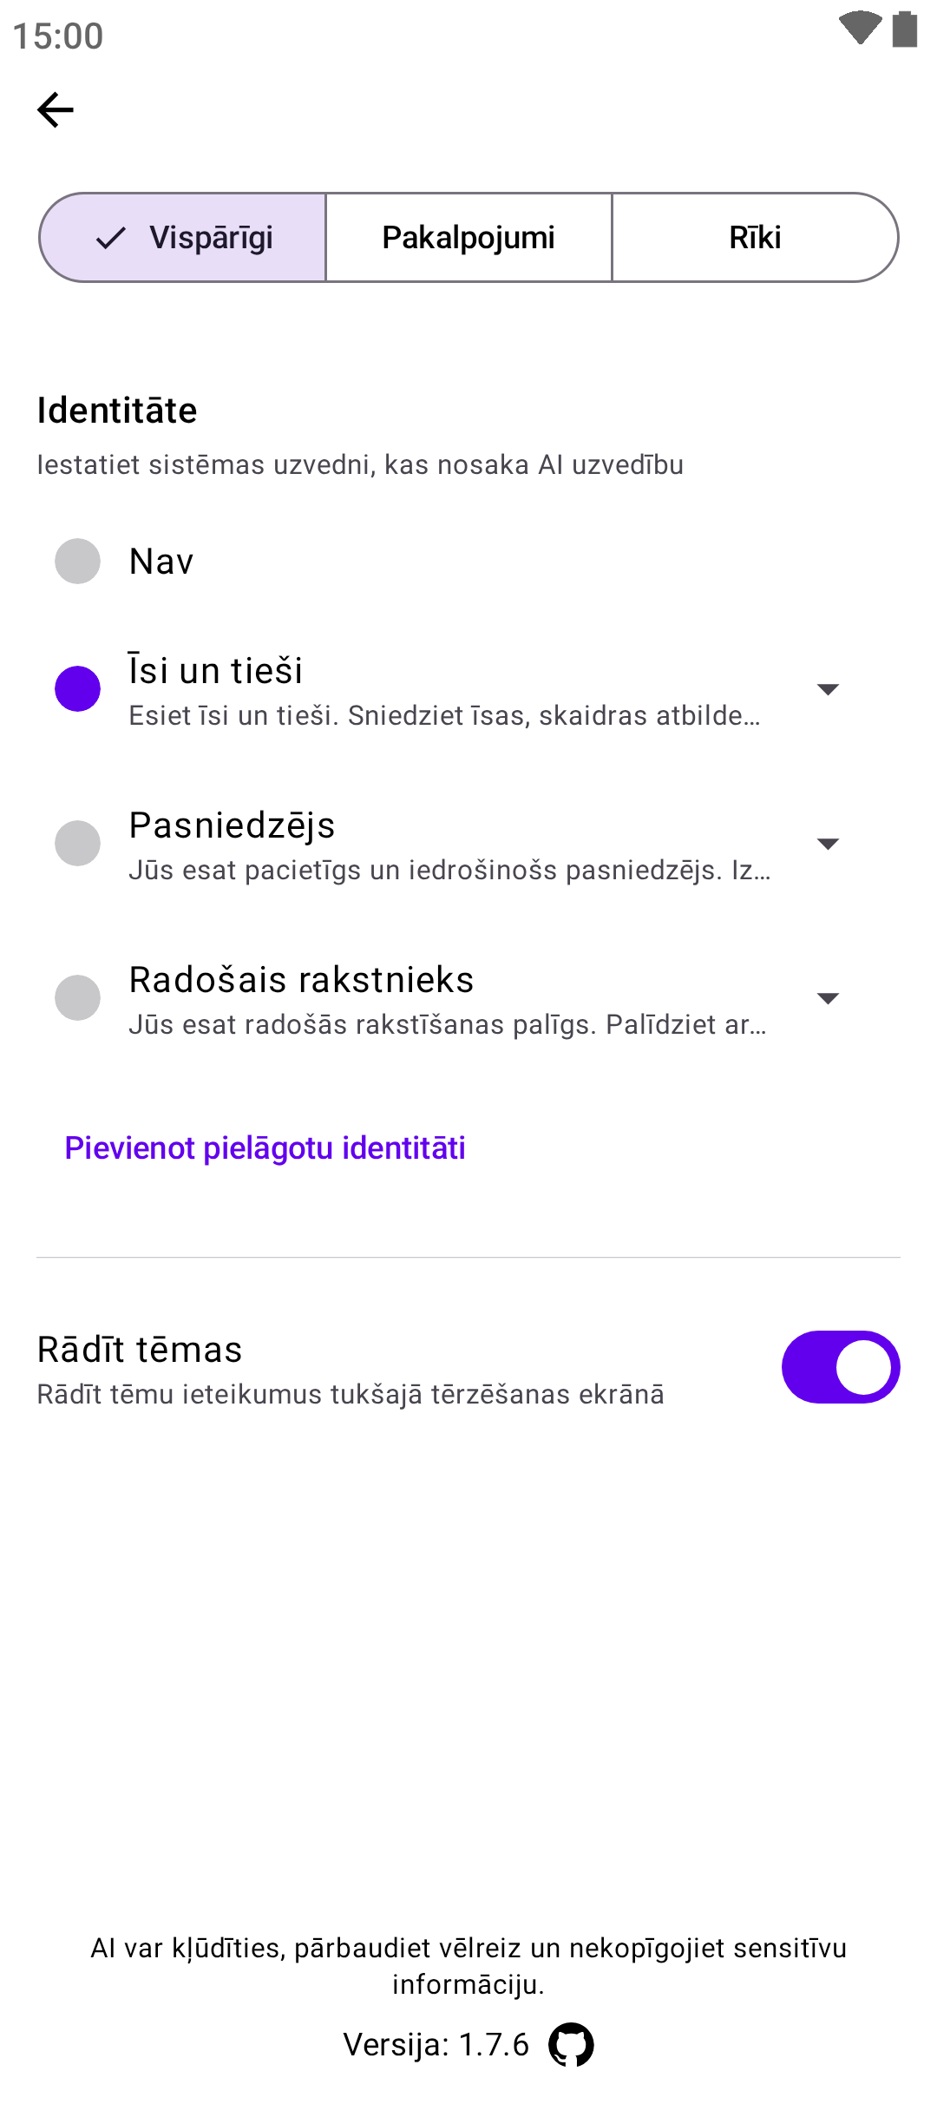The width and height of the screenshot is (937, 2104).
Task: Select the Īsi un tieši radio button
Action: click(78, 689)
